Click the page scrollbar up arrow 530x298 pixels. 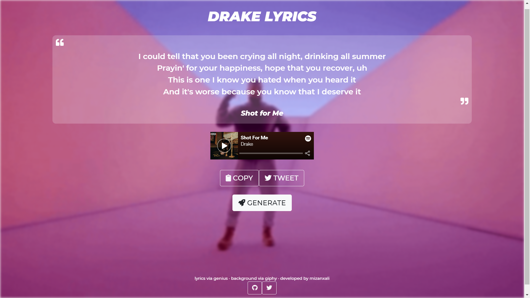[x=527, y=3]
